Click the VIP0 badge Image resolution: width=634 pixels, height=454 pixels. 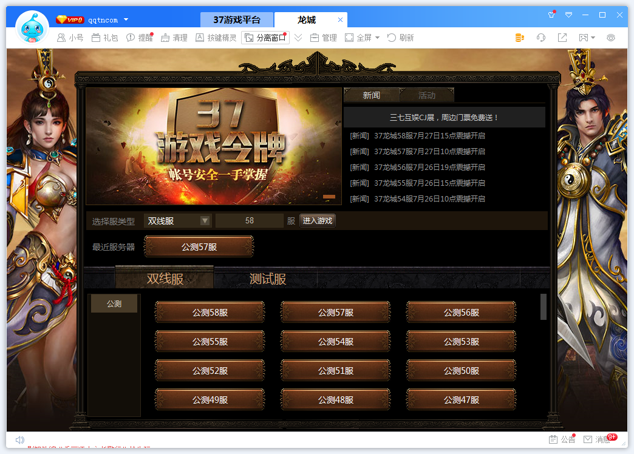tap(70, 19)
